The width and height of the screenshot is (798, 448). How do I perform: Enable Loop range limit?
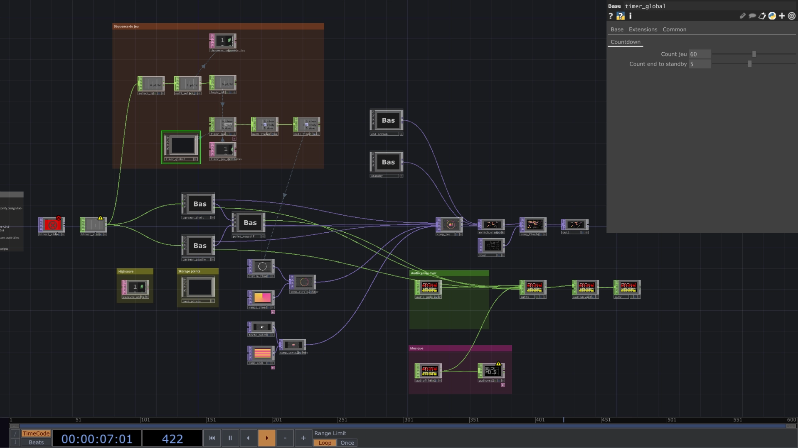tap(325, 443)
